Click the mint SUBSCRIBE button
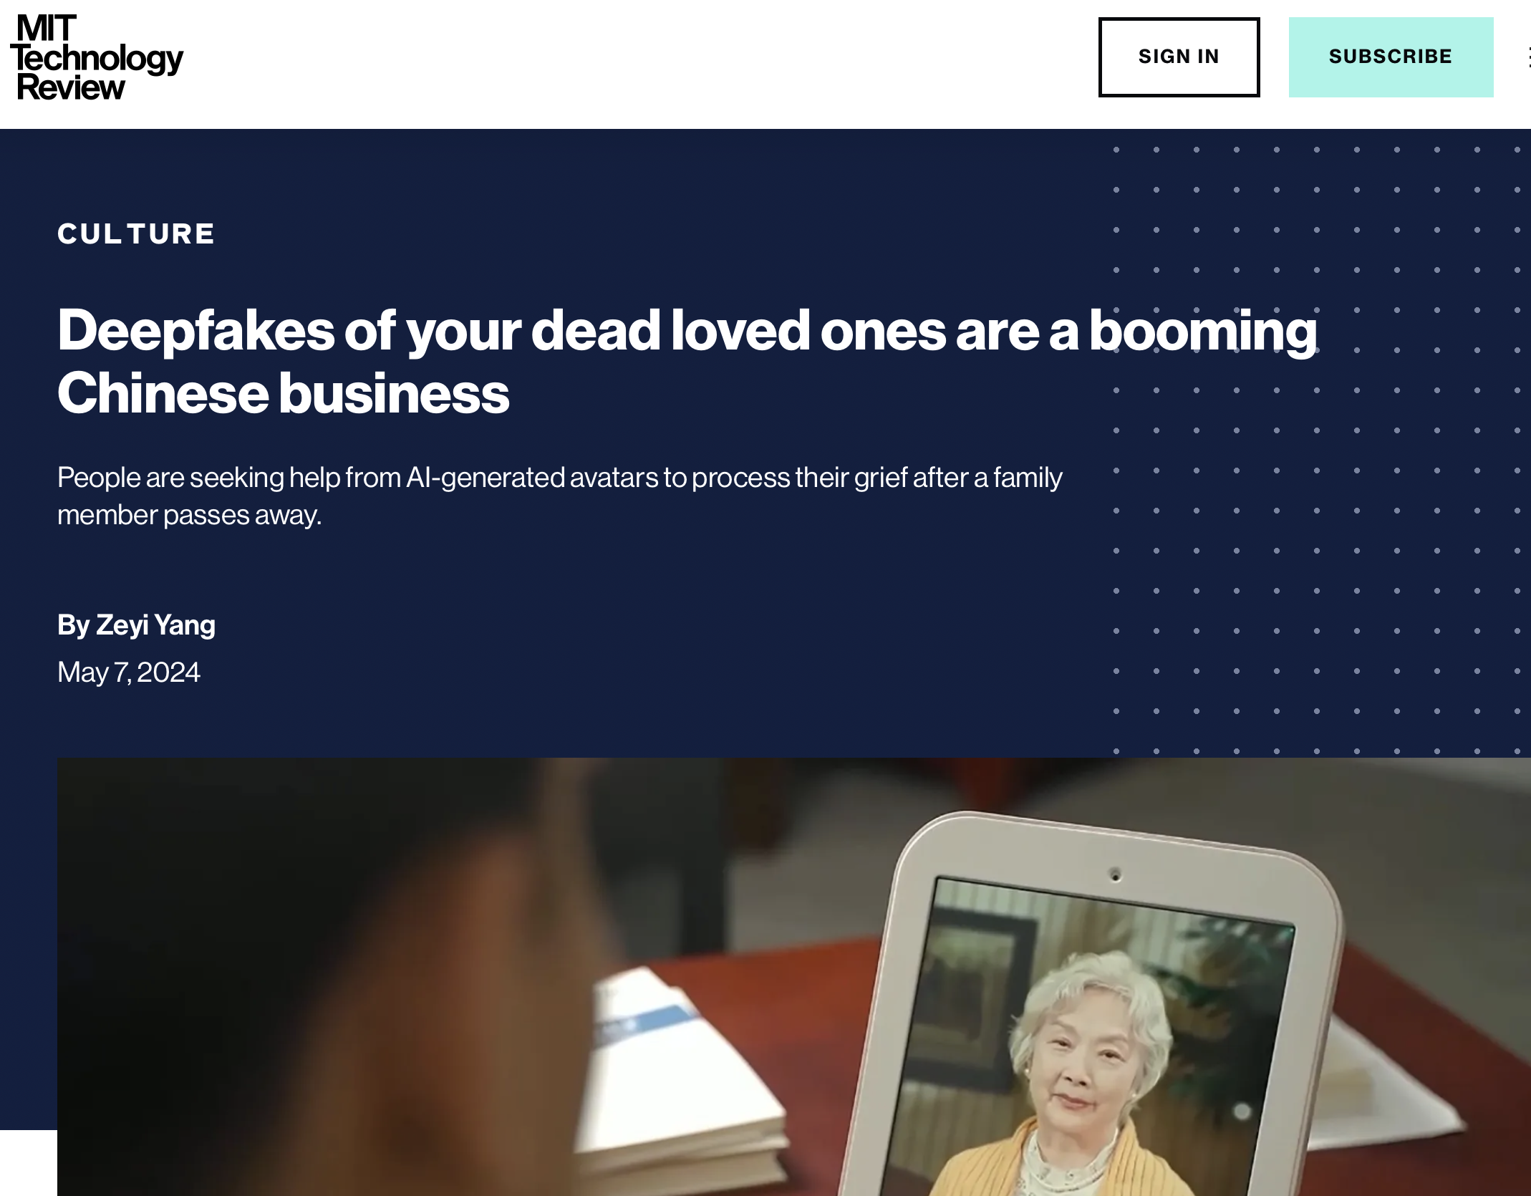Screen dimensions: 1531x1196 pyautogui.click(x=1391, y=57)
